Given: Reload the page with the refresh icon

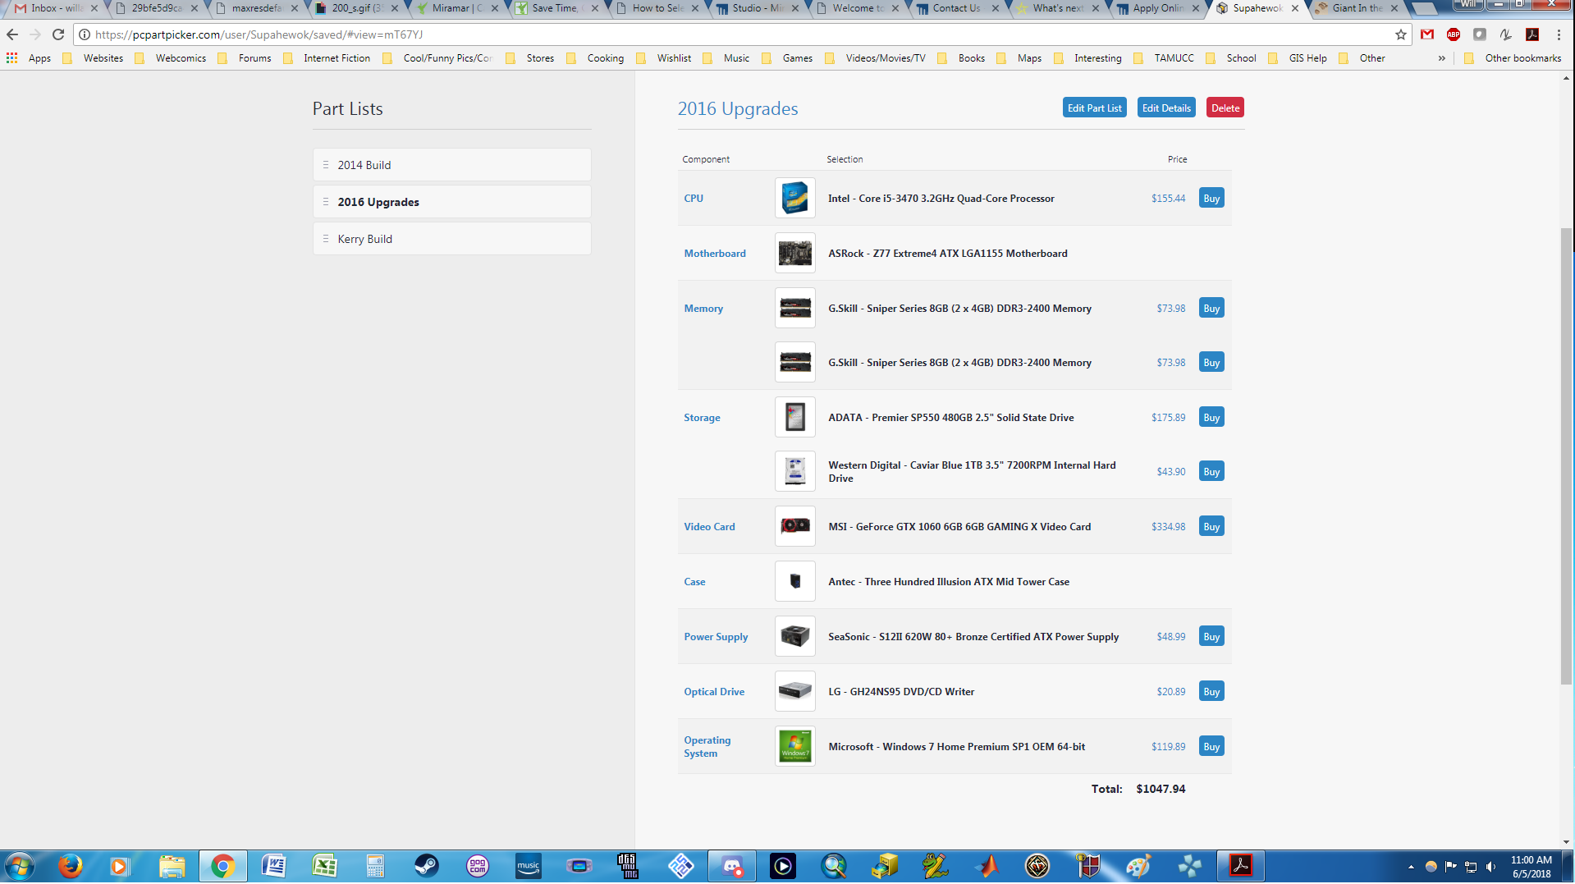Looking at the screenshot, I should tap(58, 34).
